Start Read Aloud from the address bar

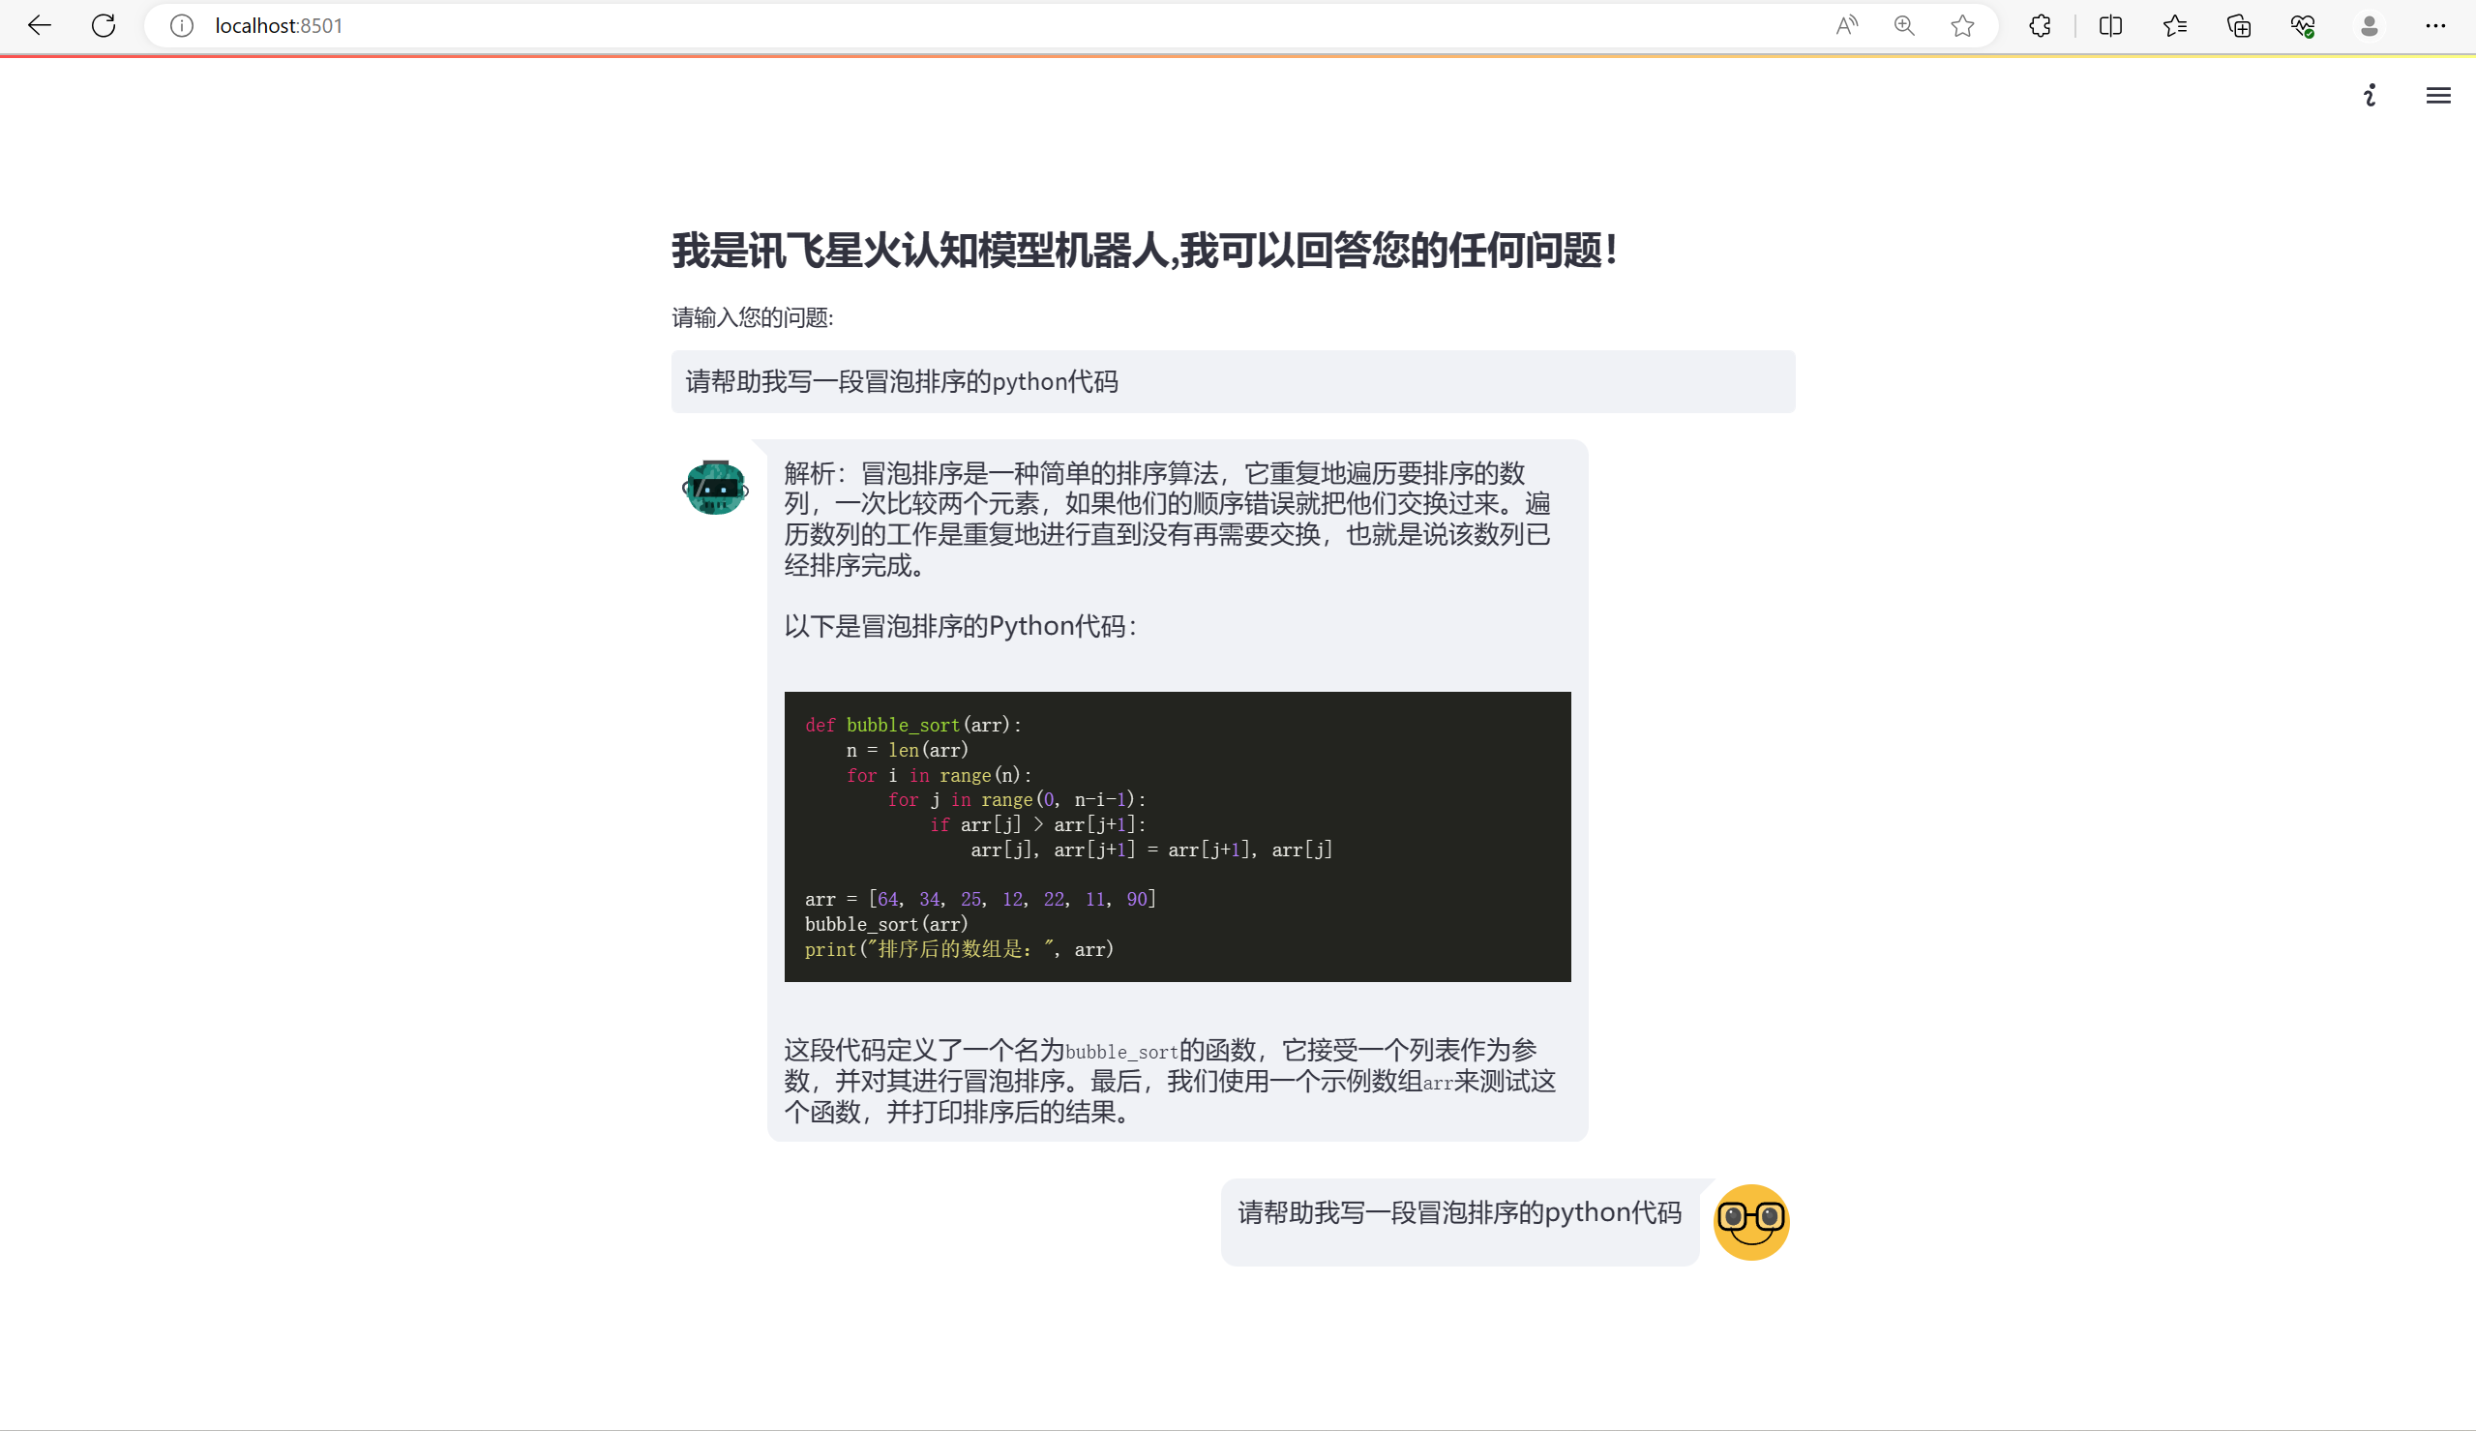1845,25
